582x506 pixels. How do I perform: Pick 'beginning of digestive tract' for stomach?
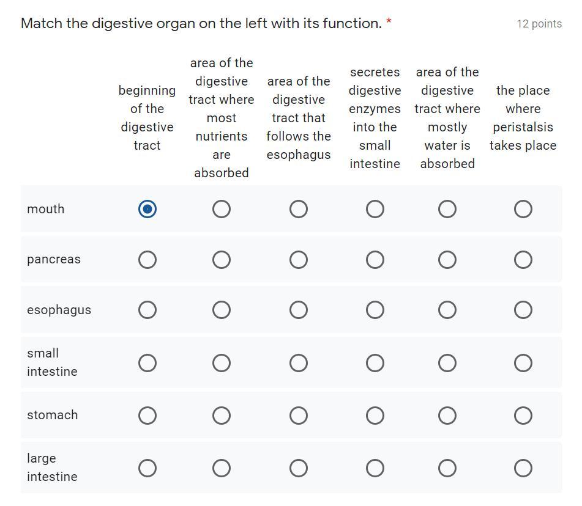pyautogui.click(x=147, y=416)
